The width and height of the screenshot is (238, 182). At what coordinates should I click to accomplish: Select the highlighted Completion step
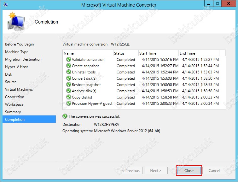coord(29,119)
